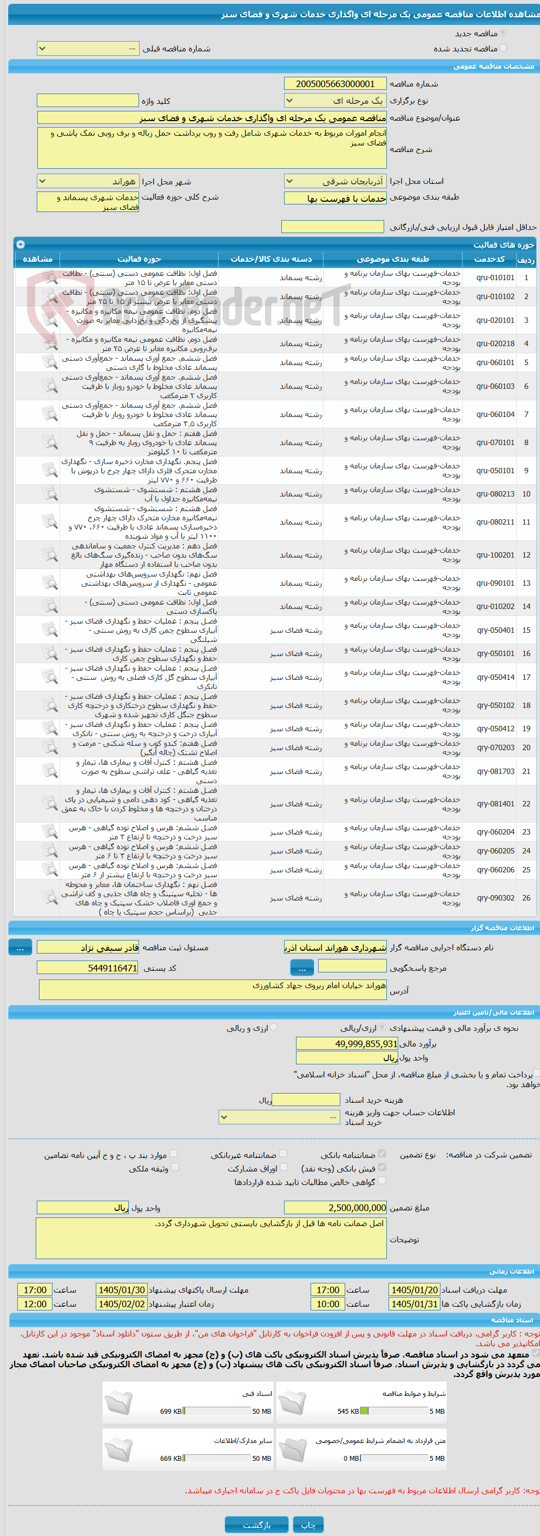Click the بازگشت back button
540x1536 pixels.
click(256, 1525)
